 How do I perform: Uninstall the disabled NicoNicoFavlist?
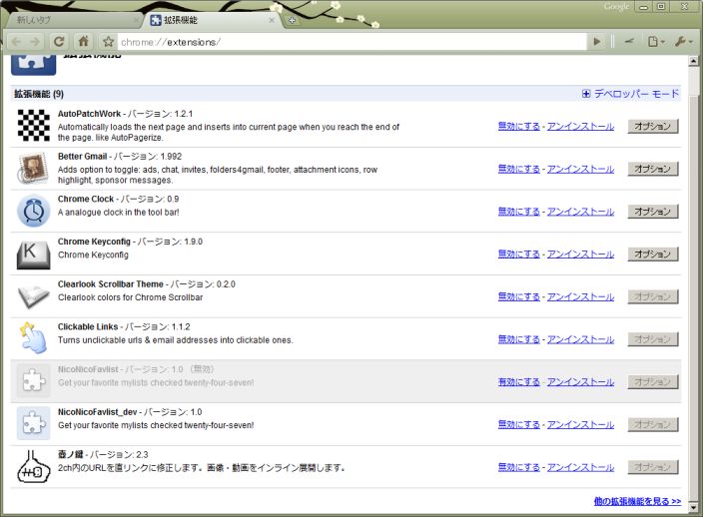(x=580, y=381)
